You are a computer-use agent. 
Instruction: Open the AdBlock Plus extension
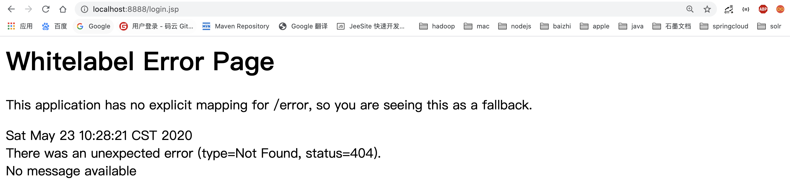pyautogui.click(x=763, y=9)
